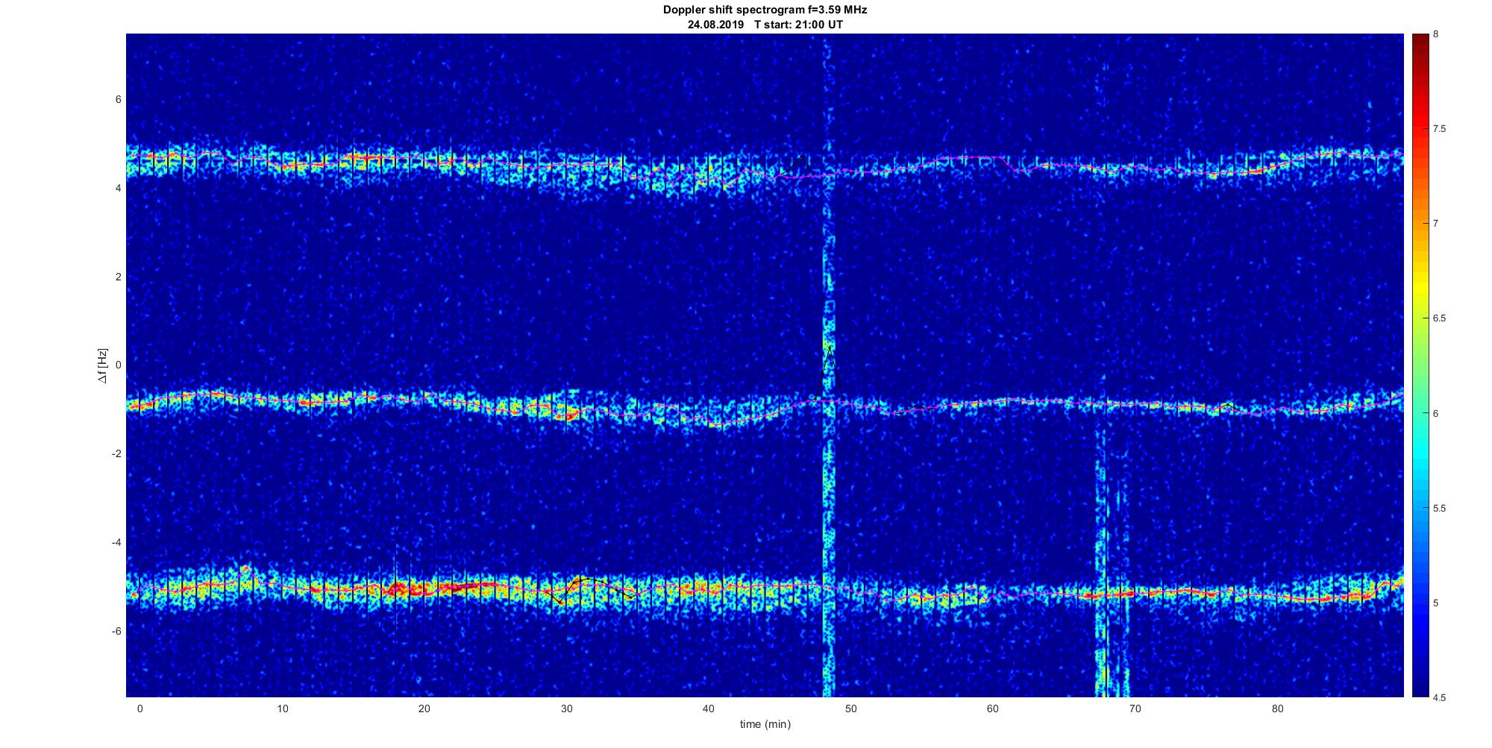Screen dimensions: 1492x748
Task: Click x-axis tick label '0'
Action: (140, 708)
